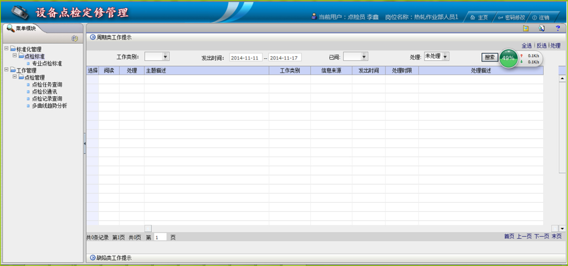Click the arrow icon beside 缺陷类工作提示
Image resolution: width=568 pixels, height=266 pixels.
[93, 258]
